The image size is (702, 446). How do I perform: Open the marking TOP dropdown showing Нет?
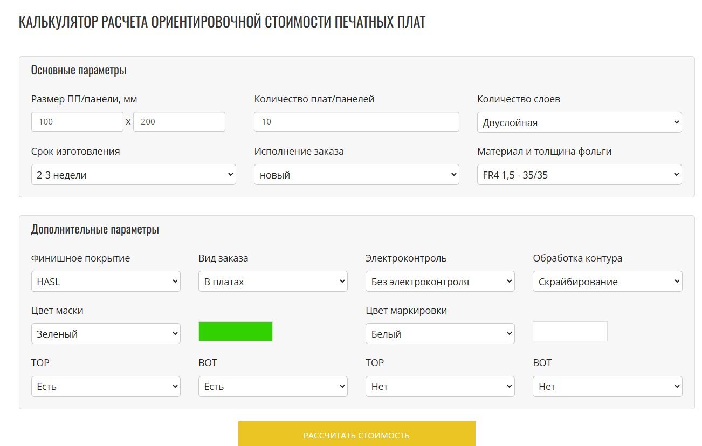tap(440, 386)
